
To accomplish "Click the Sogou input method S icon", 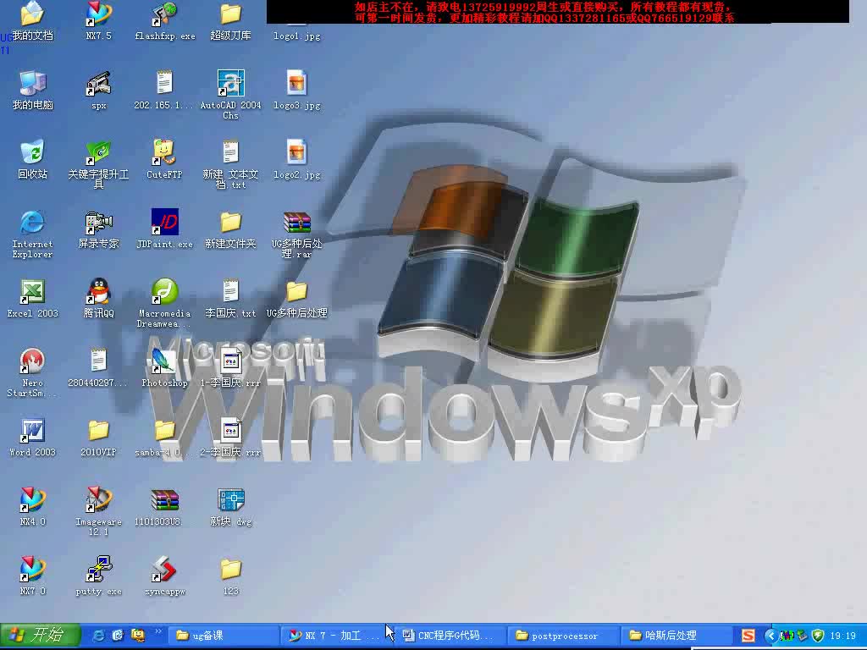I will pos(748,635).
